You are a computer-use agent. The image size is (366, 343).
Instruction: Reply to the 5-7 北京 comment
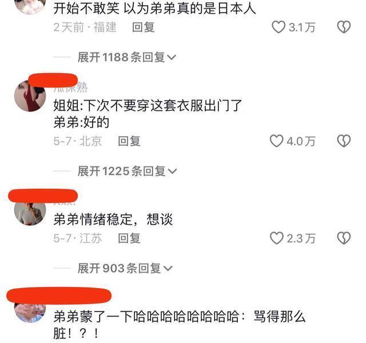[x=129, y=141]
